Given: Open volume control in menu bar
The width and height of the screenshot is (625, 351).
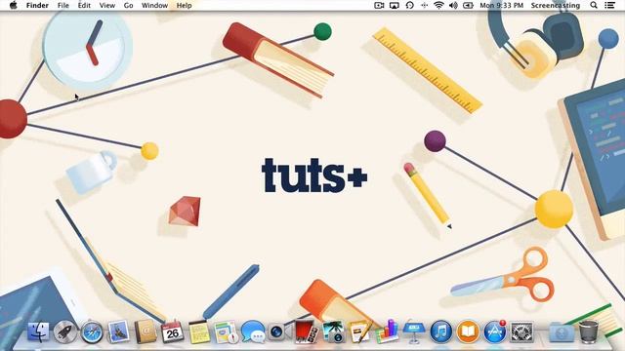Looking at the screenshot, I should pos(453,6).
